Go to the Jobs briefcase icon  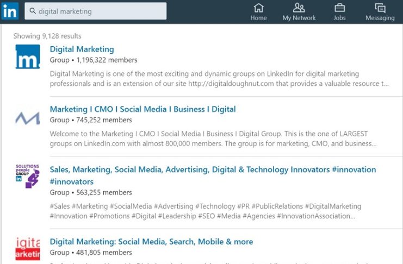339,8
